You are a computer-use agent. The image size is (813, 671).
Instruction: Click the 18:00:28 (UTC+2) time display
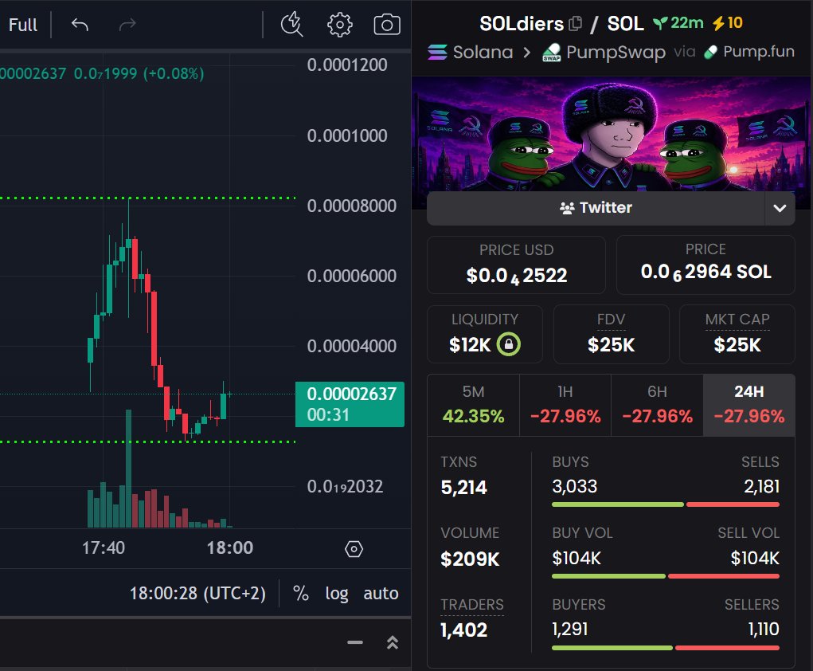pos(197,593)
